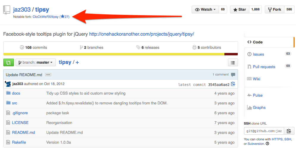Click the repository book icon beside jaz303

pyautogui.click(x=7, y=10)
